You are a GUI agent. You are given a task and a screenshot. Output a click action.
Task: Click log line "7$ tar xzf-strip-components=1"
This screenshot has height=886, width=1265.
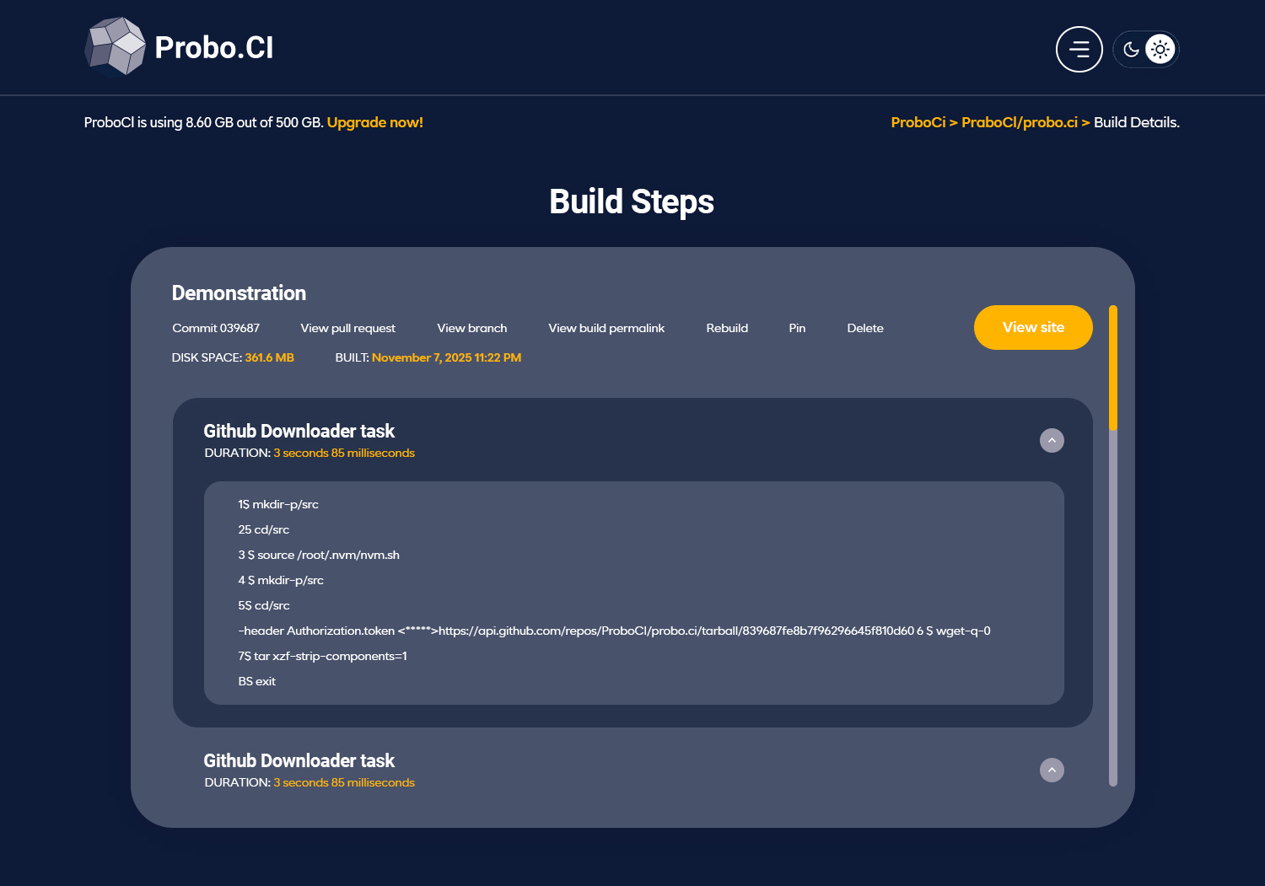point(322,656)
